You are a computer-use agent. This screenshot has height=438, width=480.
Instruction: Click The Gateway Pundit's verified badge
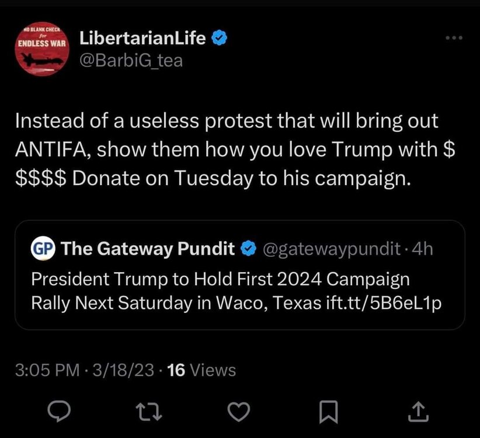[x=248, y=249]
